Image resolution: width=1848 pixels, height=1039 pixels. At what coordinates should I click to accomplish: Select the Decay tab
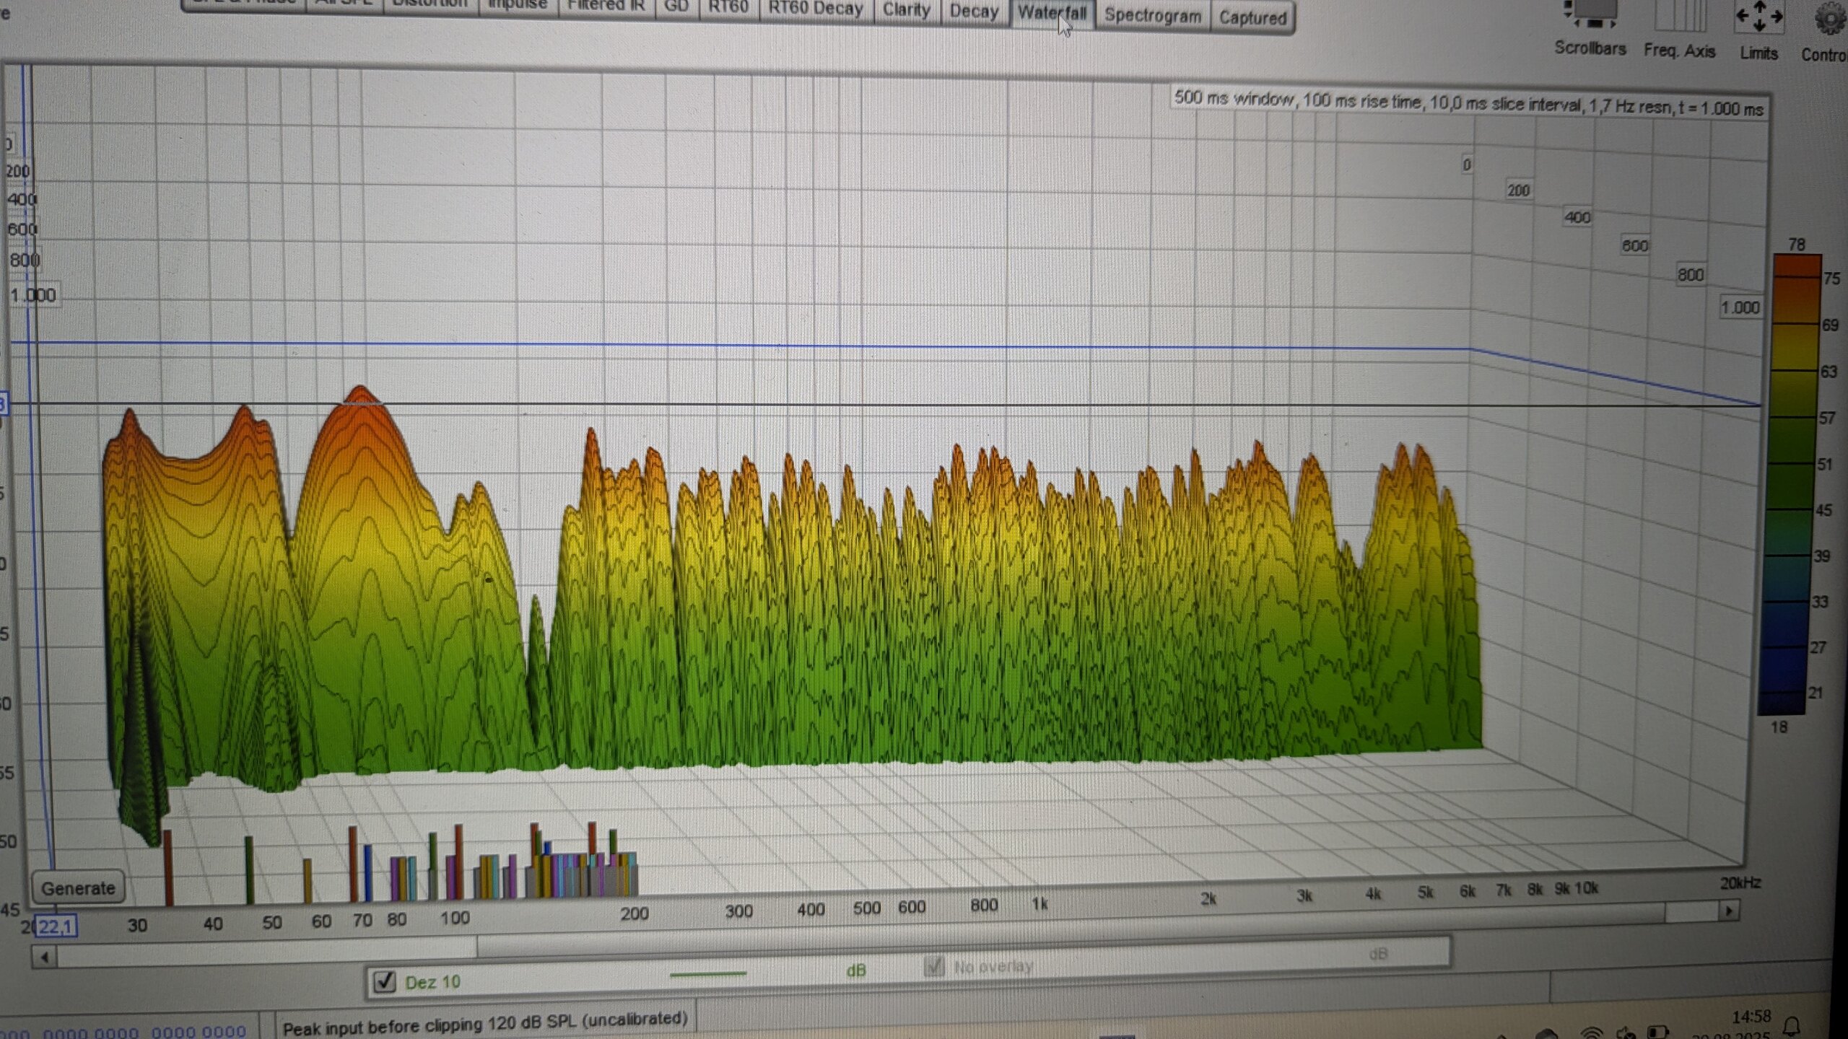tap(974, 12)
